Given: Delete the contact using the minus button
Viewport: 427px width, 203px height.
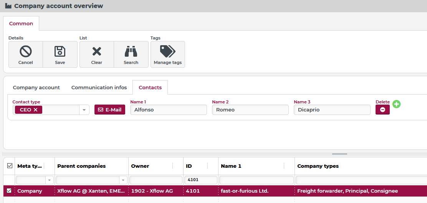Looking at the screenshot, I should pos(382,110).
